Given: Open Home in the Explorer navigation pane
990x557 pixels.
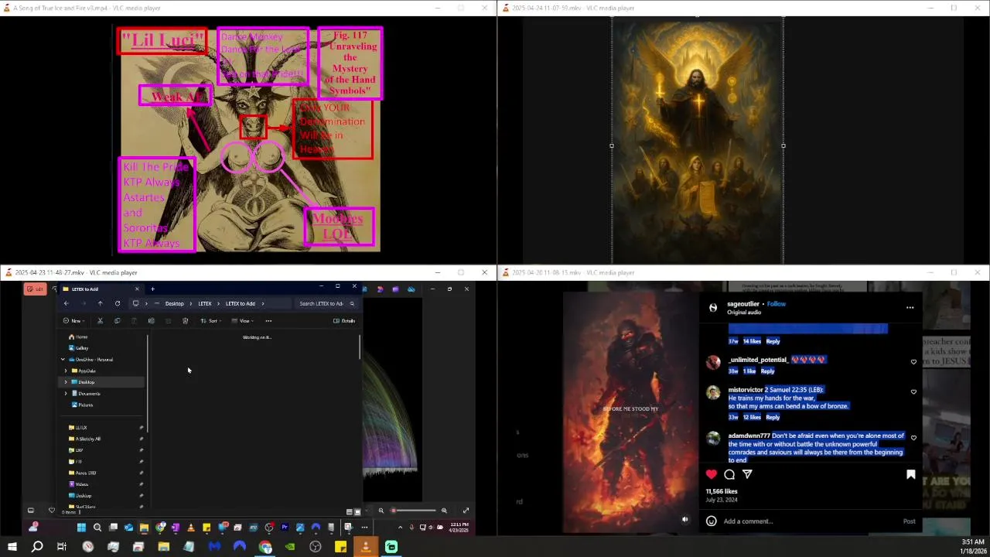Looking at the screenshot, I should pyautogui.click(x=77, y=337).
